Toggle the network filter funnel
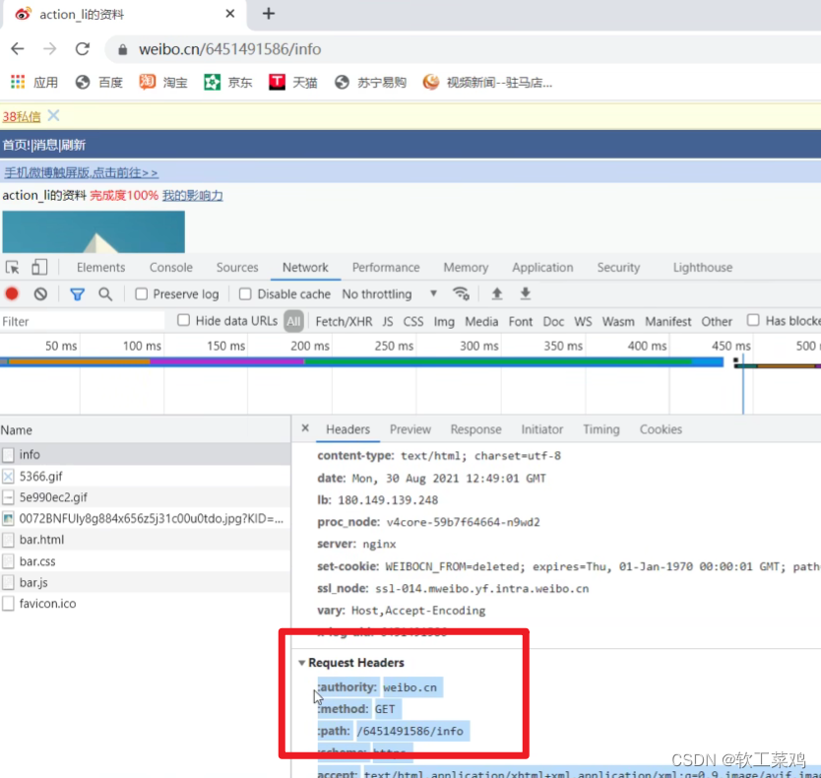This screenshot has height=778, width=821. [77, 294]
